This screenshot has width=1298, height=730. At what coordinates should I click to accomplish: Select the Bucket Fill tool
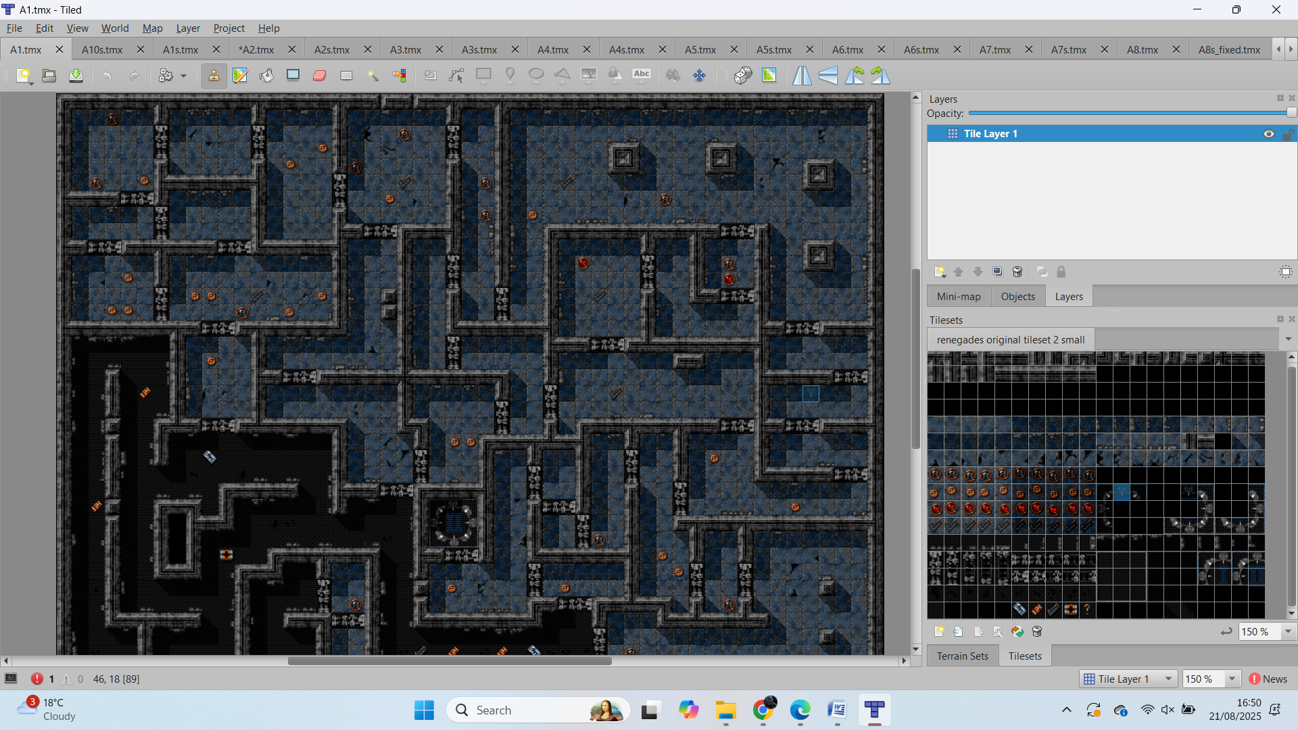click(266, 76)
